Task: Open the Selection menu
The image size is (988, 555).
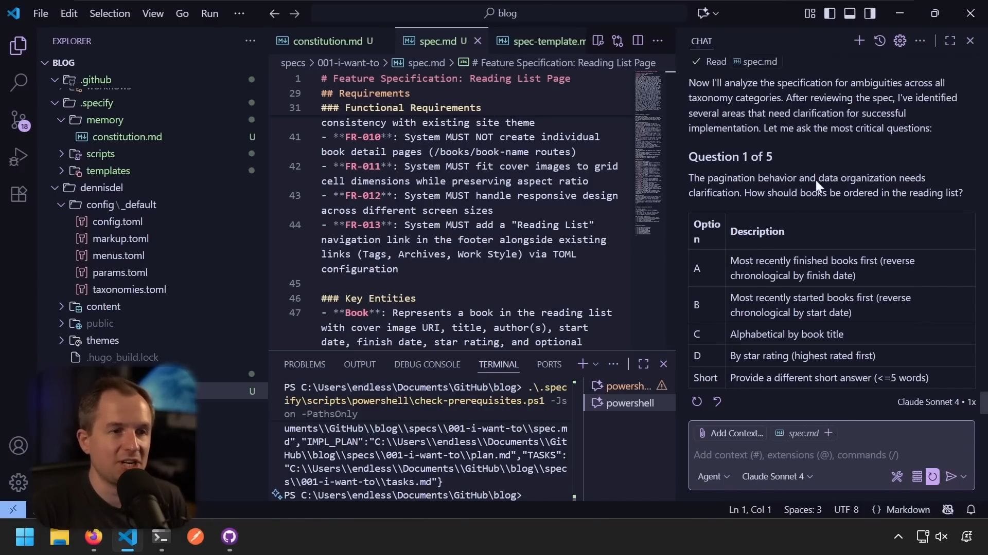Action: click(110, 13)
